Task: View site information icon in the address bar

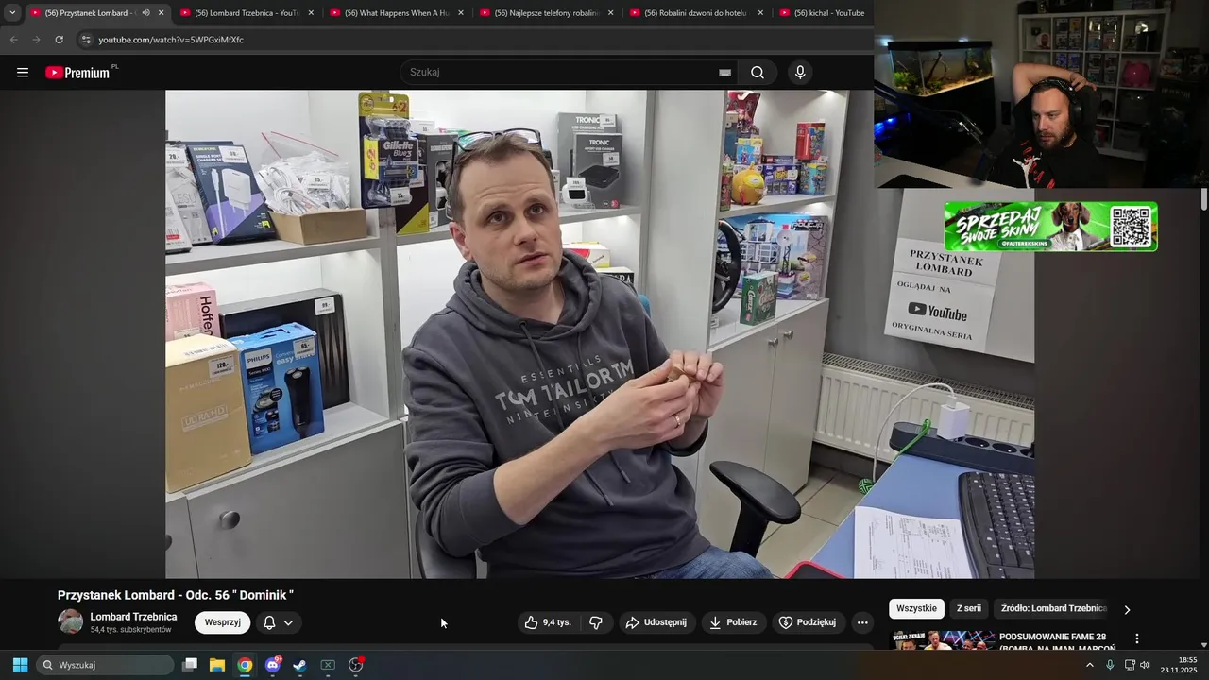Action: 86,40
